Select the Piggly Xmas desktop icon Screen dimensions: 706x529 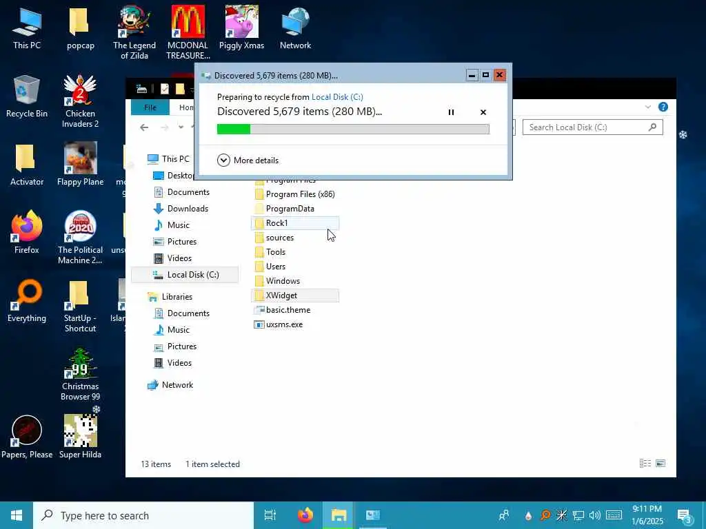point(242,28)
